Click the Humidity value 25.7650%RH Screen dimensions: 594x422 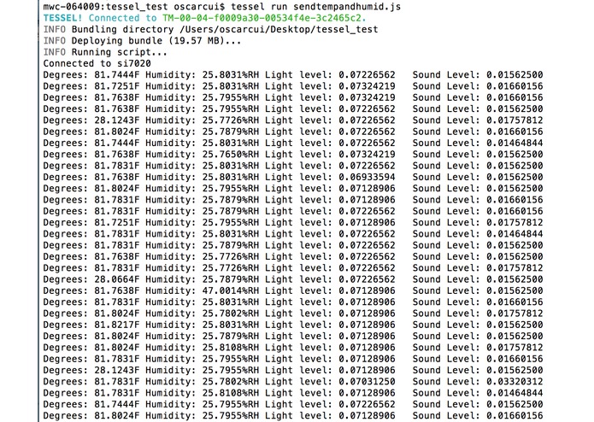pyautogui.click(x=230, y=154)
